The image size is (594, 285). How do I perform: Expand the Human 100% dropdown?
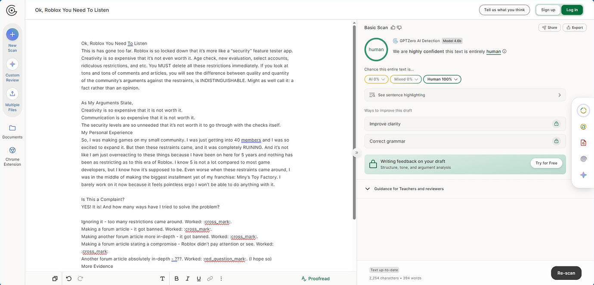pyautogui.click(x=442, y=79)
